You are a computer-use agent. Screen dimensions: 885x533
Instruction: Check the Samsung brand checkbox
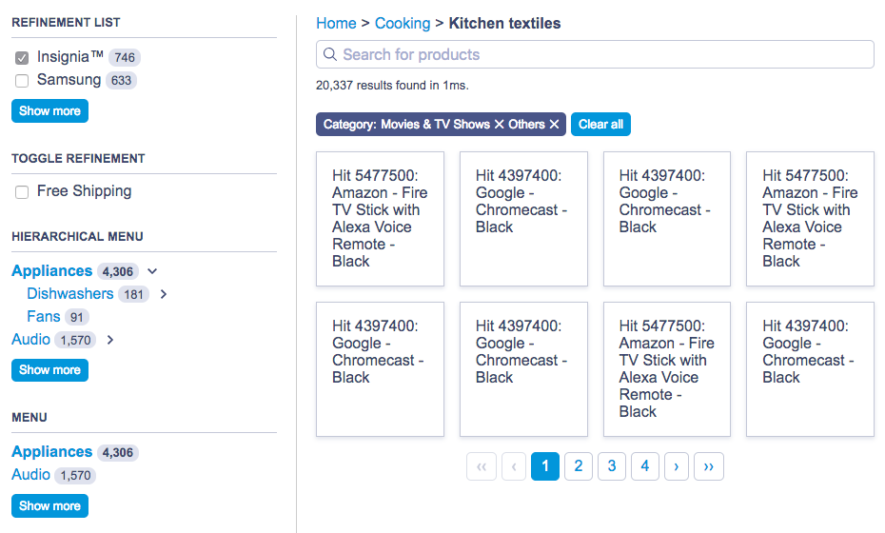click(22, 81)
